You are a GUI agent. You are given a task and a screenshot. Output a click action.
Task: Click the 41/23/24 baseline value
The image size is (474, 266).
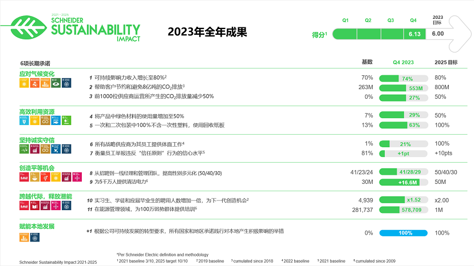click(x=362, y=172)
